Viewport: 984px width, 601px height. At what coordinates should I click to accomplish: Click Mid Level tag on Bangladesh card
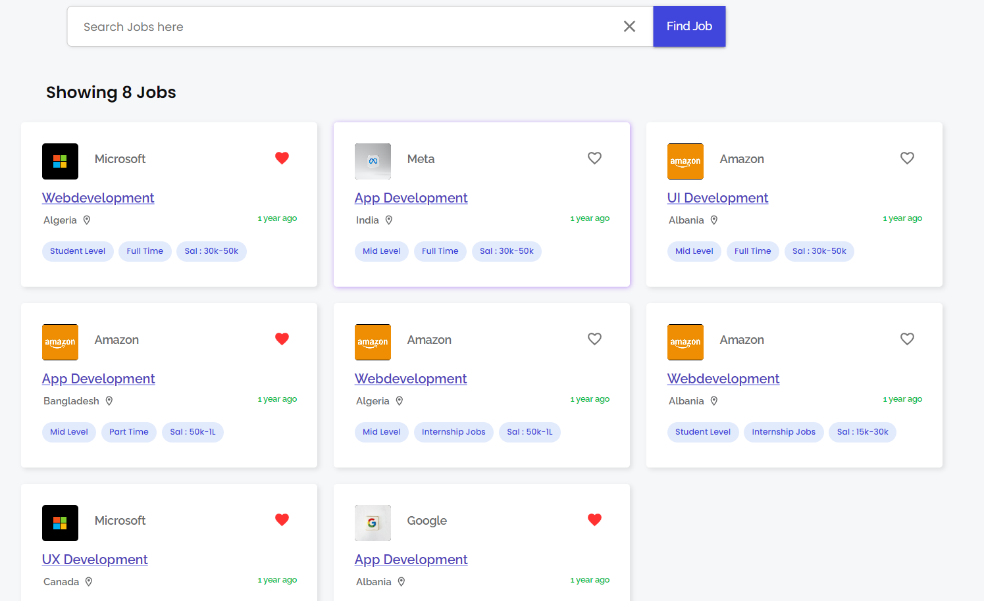[x=69, y=432]
